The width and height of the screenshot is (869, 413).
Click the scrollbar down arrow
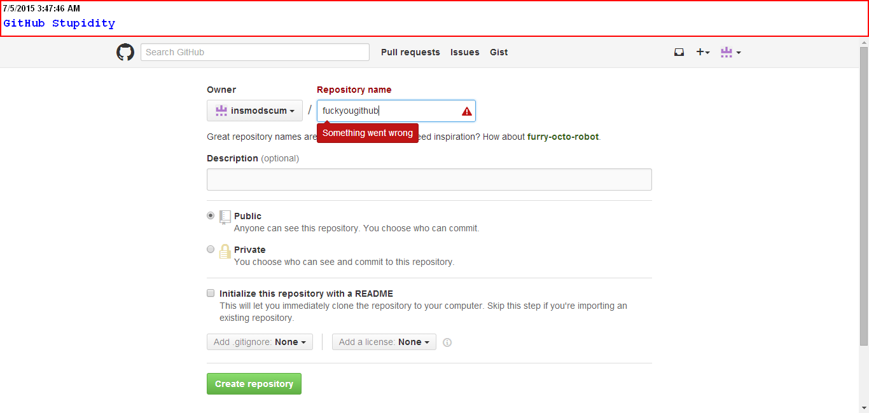(x=864, y=408)
